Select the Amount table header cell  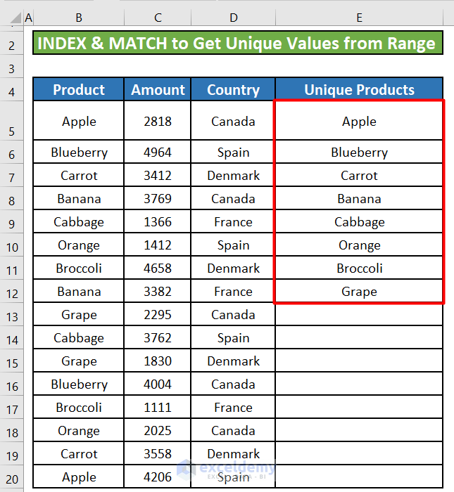tap(158, 89)
